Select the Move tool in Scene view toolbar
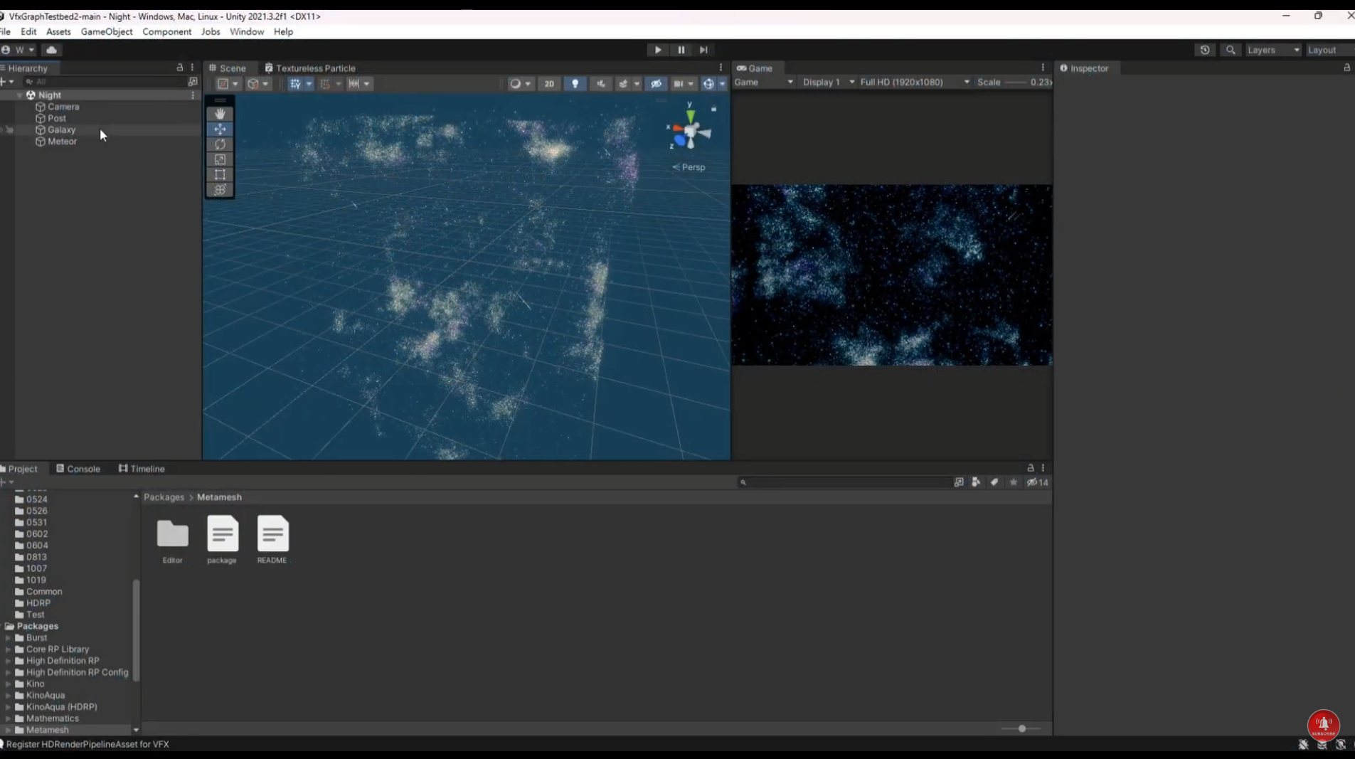 point(220,129)
